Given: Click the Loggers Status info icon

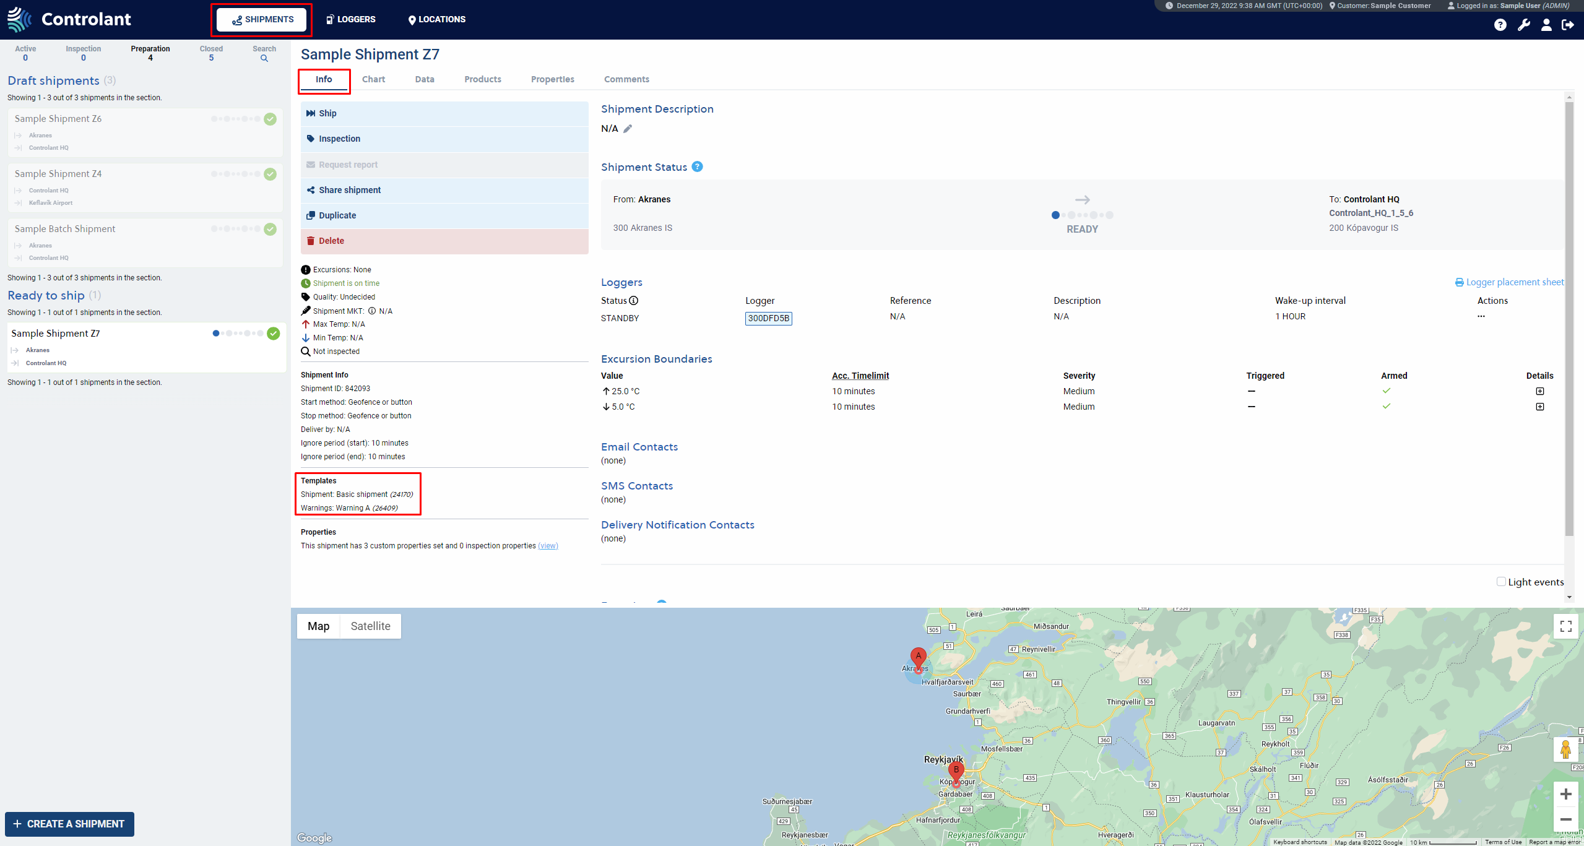Looking at the screenshot, I should (634, 301).
